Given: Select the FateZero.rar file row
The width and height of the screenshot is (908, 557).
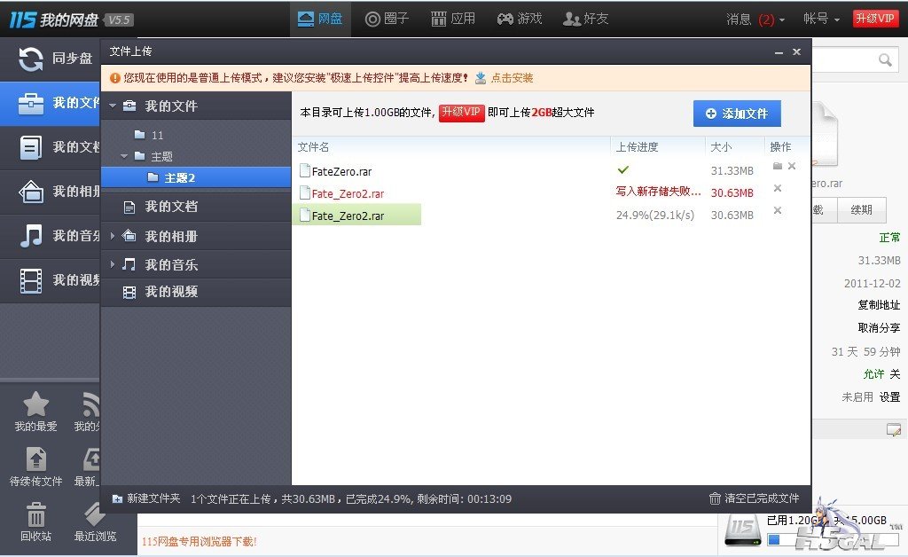Looking at the screenshot, I should pyautogui.click(x=550, y=171).
